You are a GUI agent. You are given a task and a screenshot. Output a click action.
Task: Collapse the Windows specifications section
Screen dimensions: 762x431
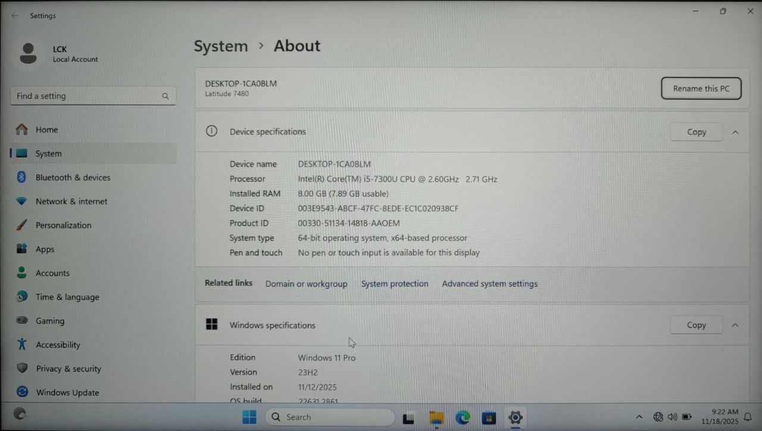tap(735, 325)
